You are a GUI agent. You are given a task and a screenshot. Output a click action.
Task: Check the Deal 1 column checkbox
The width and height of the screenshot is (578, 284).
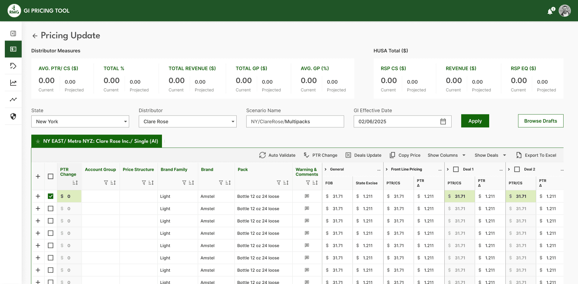pos(456,169)
